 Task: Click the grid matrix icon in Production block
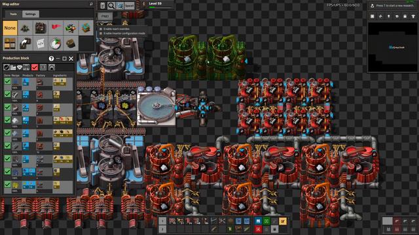click(x=26, y=67)
